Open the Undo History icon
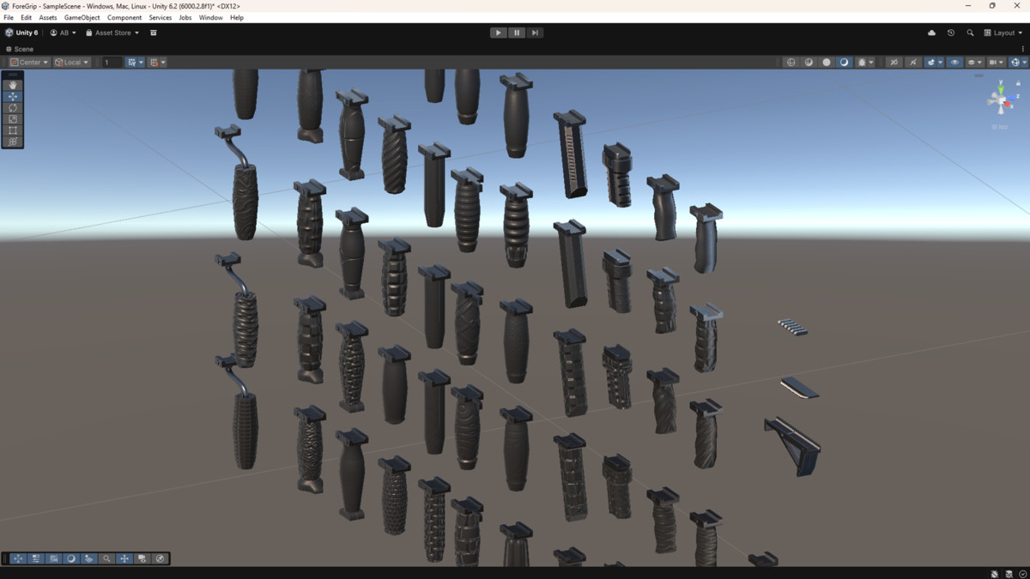1030x579 pixels. click(x=950, y=33)
